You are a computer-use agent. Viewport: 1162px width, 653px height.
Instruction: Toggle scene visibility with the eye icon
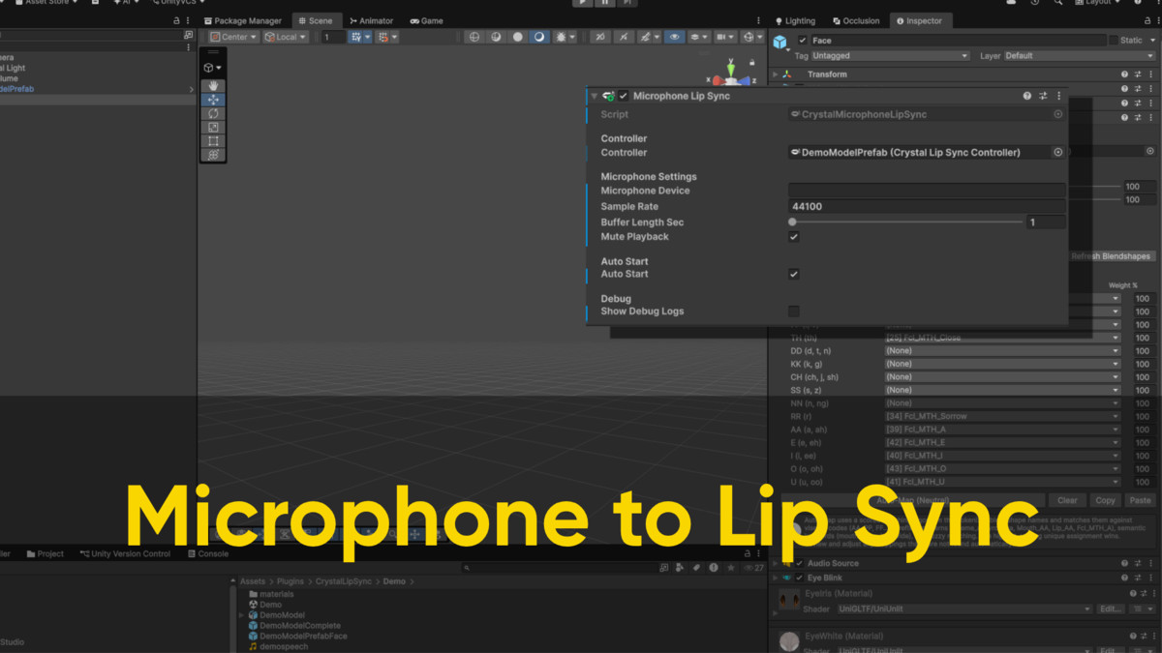[675, 37]
